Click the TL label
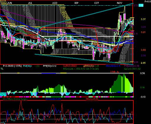Viewport: 151px width, 124px height. (2, 69)
